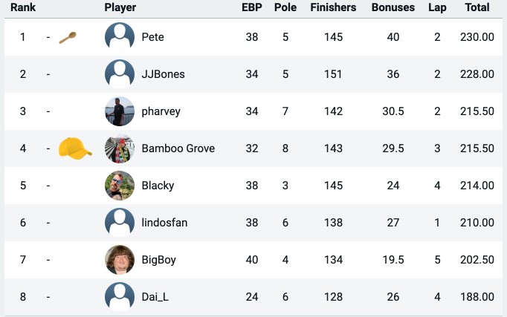Open the JJBones player name link
The width and height of the screenshot is (507, 317).
[x=164, y=74]
